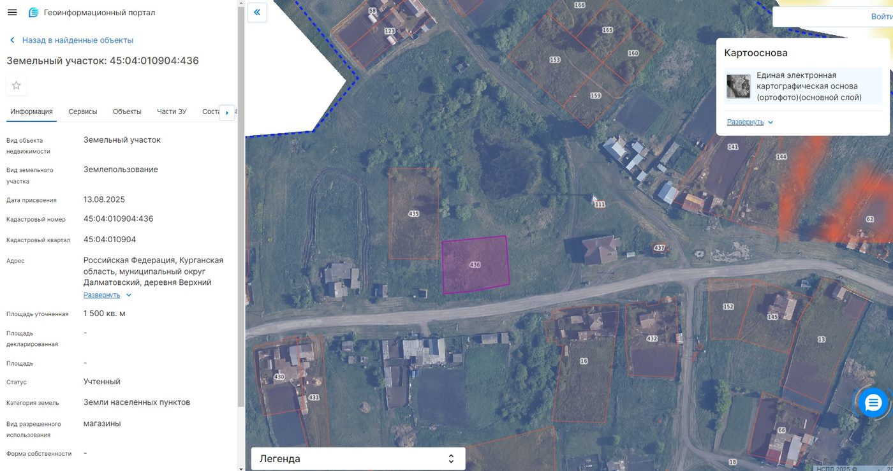893x471 pixels.
Task: Open the chat support bubble
Action: 873,403
